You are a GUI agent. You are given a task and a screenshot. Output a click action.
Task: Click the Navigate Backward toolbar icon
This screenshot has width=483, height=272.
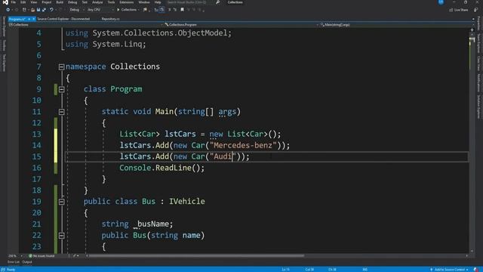click(8, 10)
